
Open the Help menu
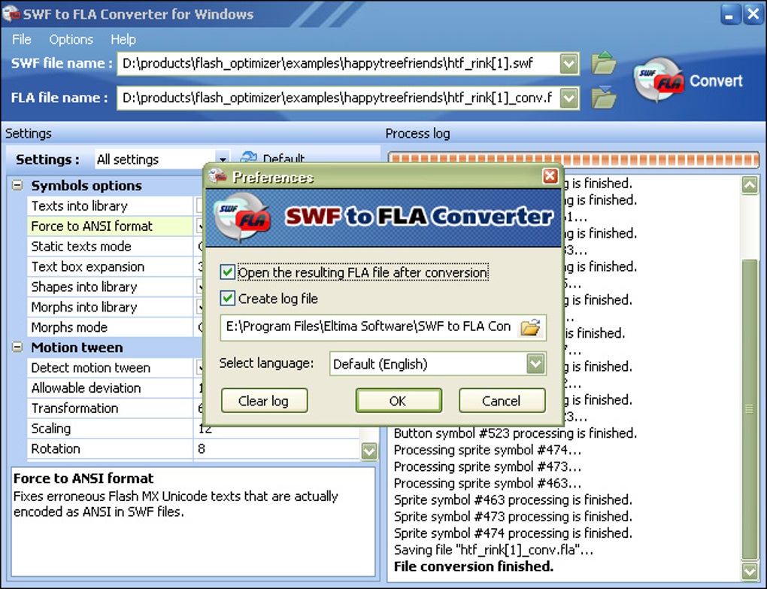point(123,39)
